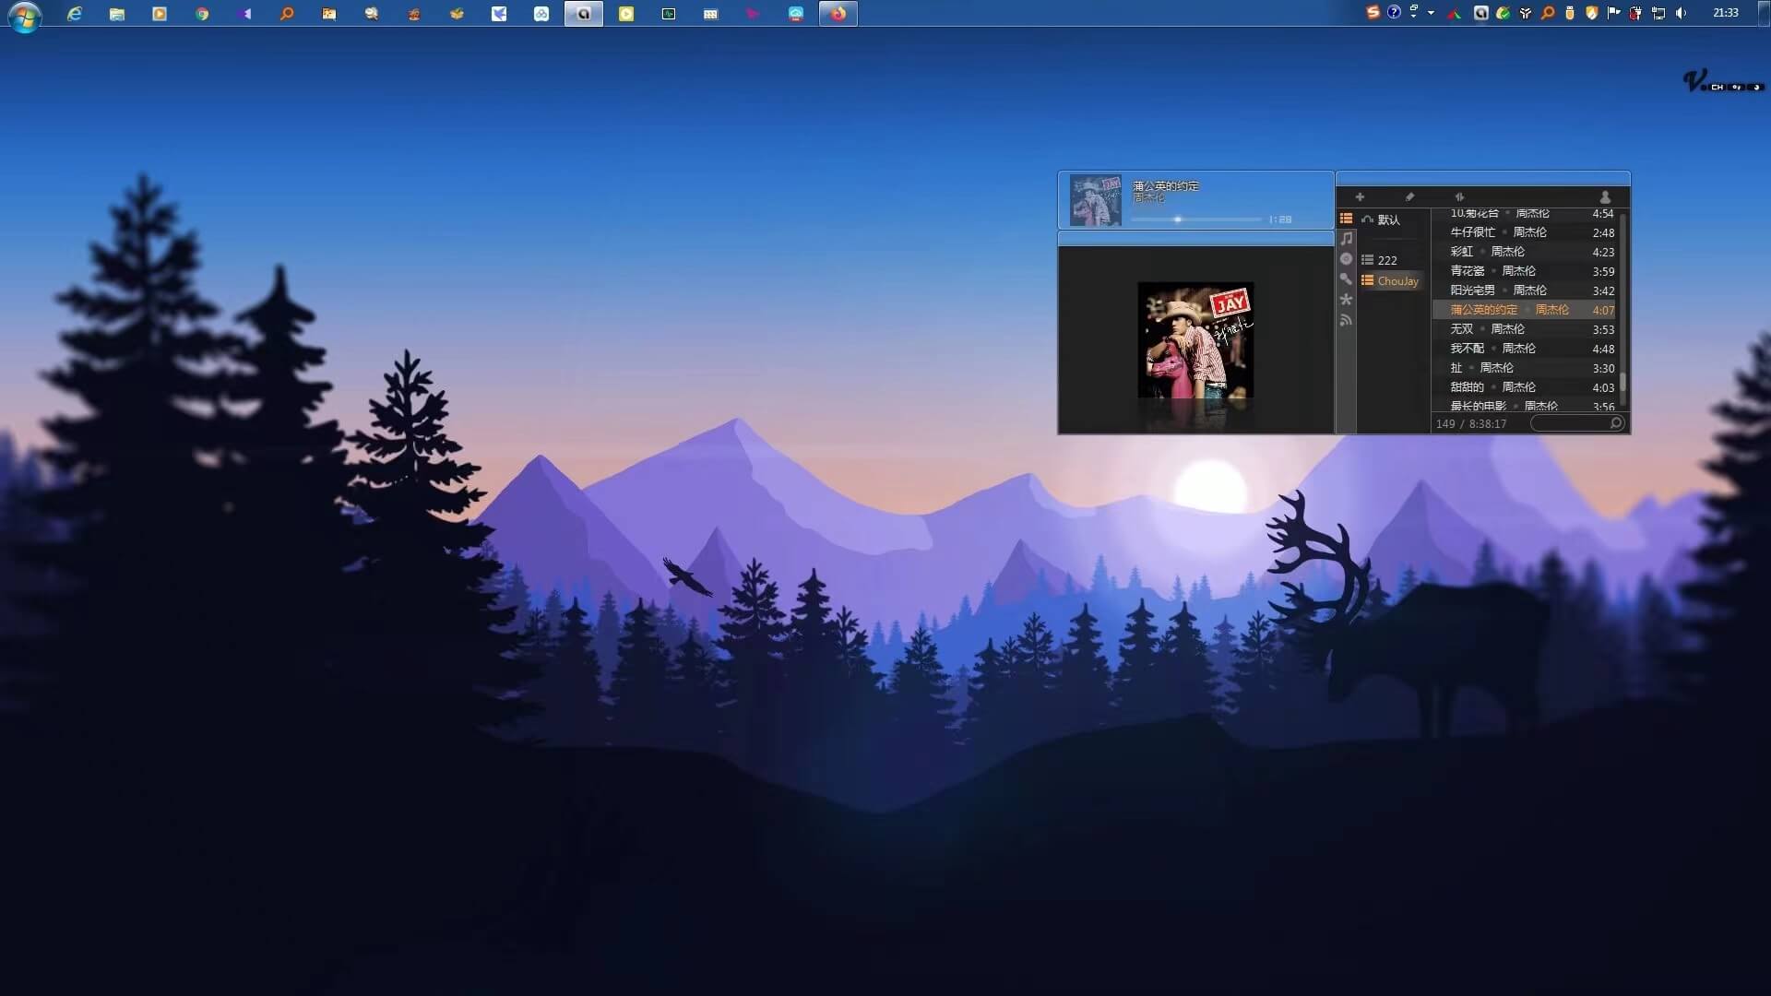The width and height of the screenshot is (1771, 996).
Task: Switch to Firefox on the taskbar
Action: [838, 14]
